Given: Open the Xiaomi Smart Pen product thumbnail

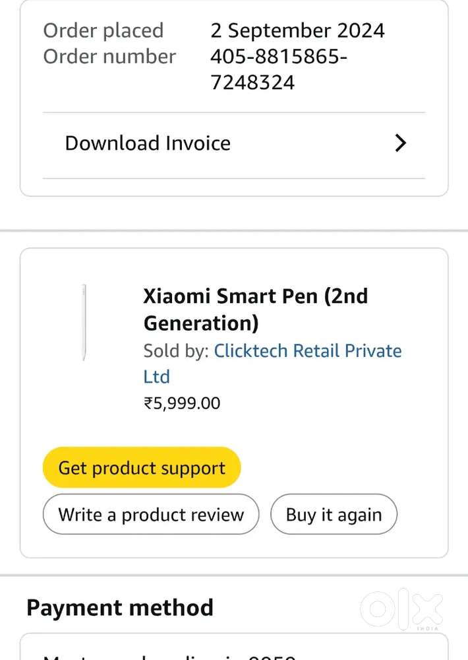Looking at the screenshot, I should tap(84, 322).
